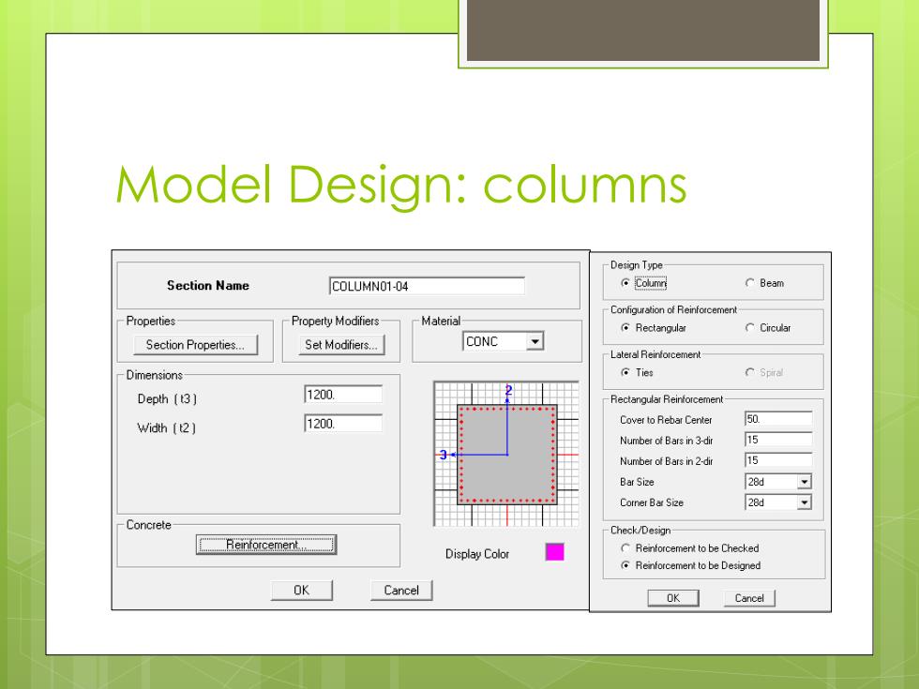Click the magenta Display Color swatch
Screen dimensions: 919x689
pos(554,552)
